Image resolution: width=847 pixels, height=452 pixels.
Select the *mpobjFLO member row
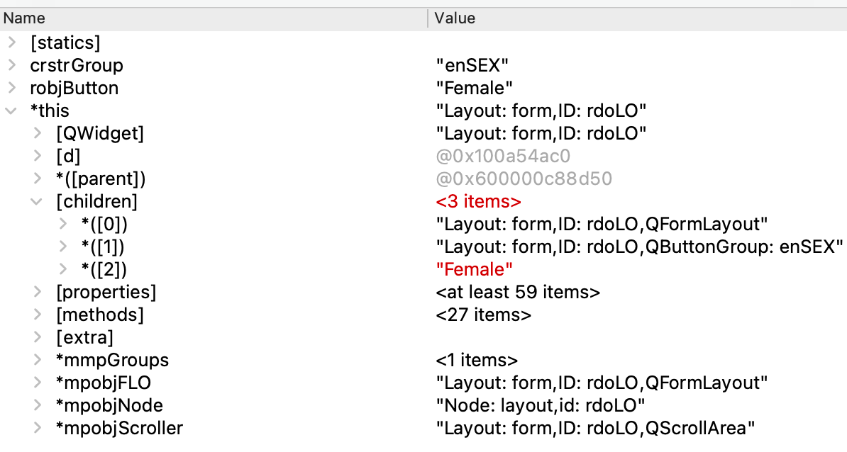coord(103,383)
